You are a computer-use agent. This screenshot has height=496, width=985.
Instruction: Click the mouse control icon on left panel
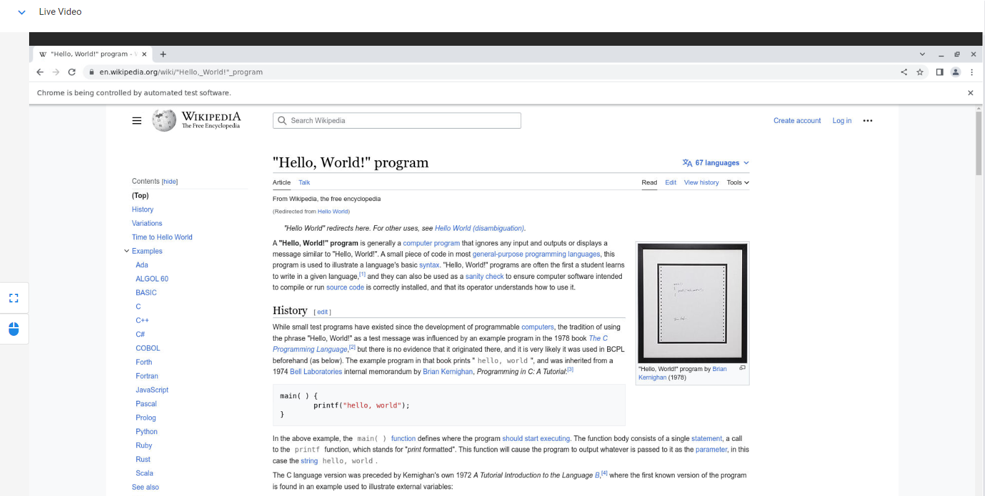(x=14, y=328)
